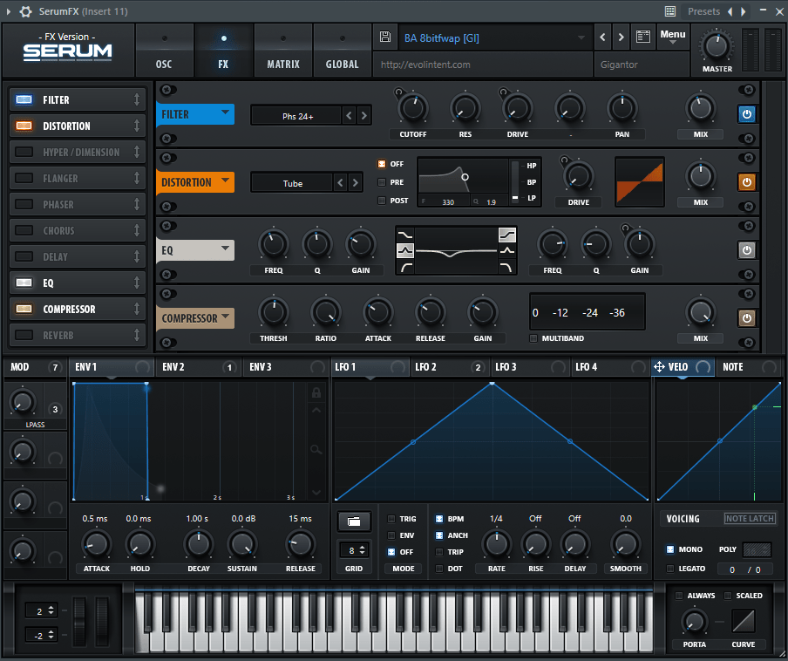The width and height of the screenshot is (788, 661).
Task: Set distortion filter to PRE
Action: coord(382,182)
